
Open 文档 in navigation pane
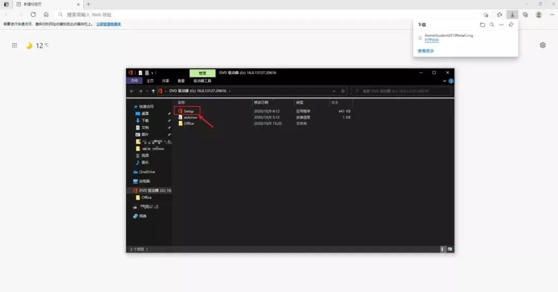[x=142, y=127]
